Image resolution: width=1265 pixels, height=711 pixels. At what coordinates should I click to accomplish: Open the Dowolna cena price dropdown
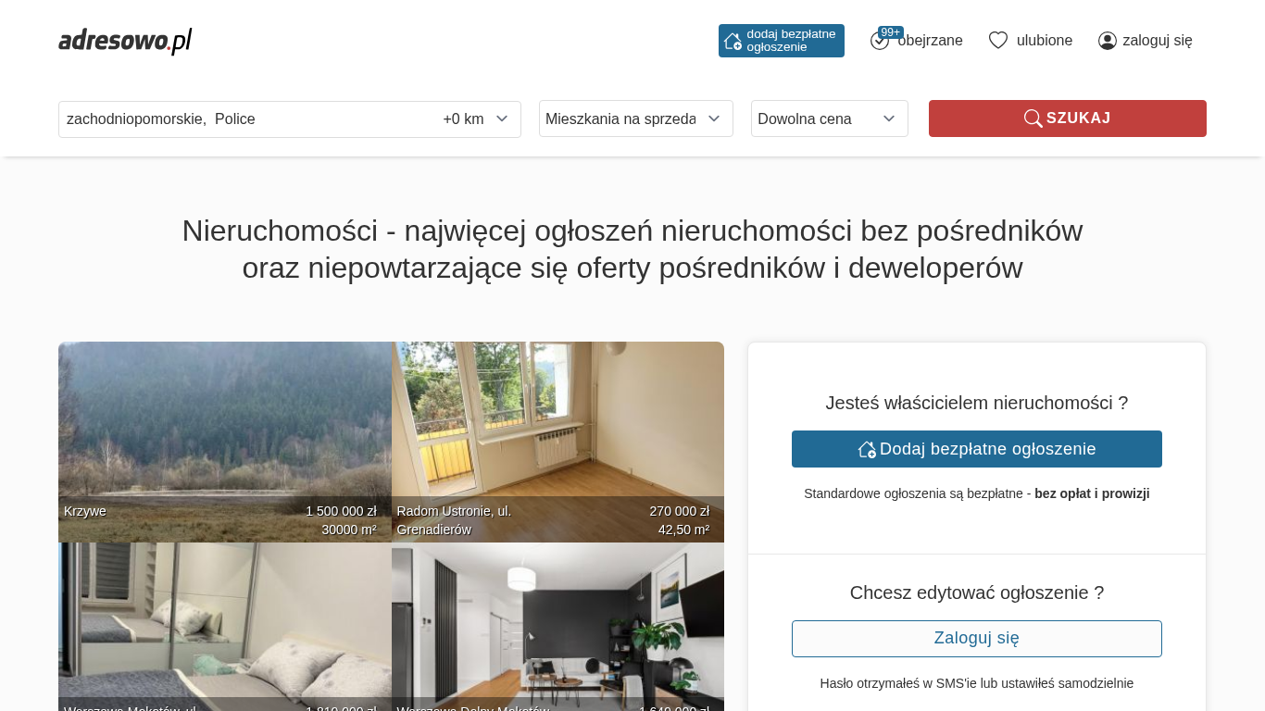click(x=830, y=118)
